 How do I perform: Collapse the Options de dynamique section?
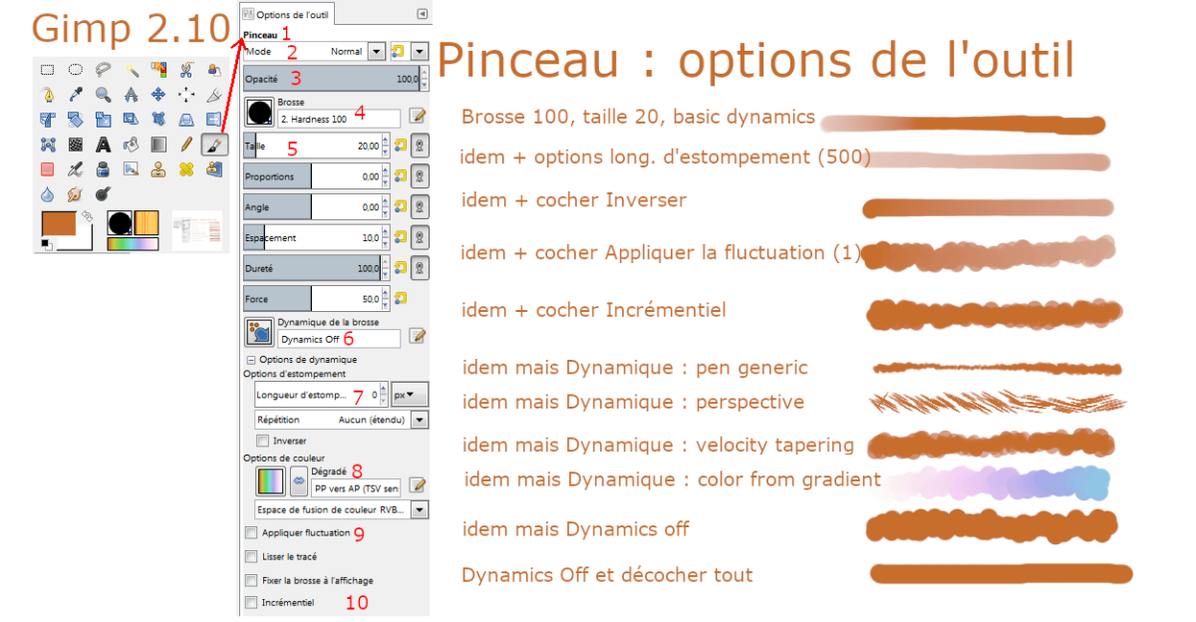coord(250,359)
